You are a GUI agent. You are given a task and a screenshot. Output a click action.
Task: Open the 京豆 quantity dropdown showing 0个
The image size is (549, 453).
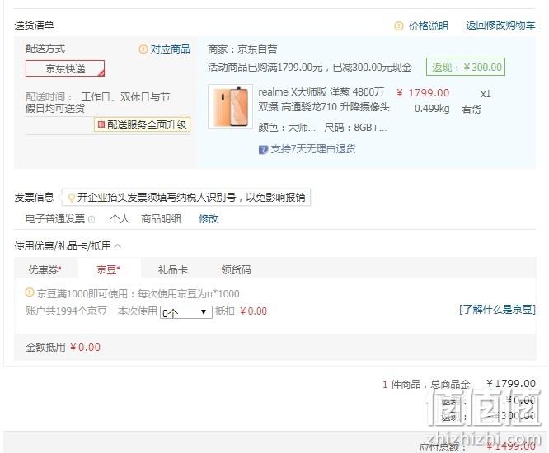click(186, 312)
